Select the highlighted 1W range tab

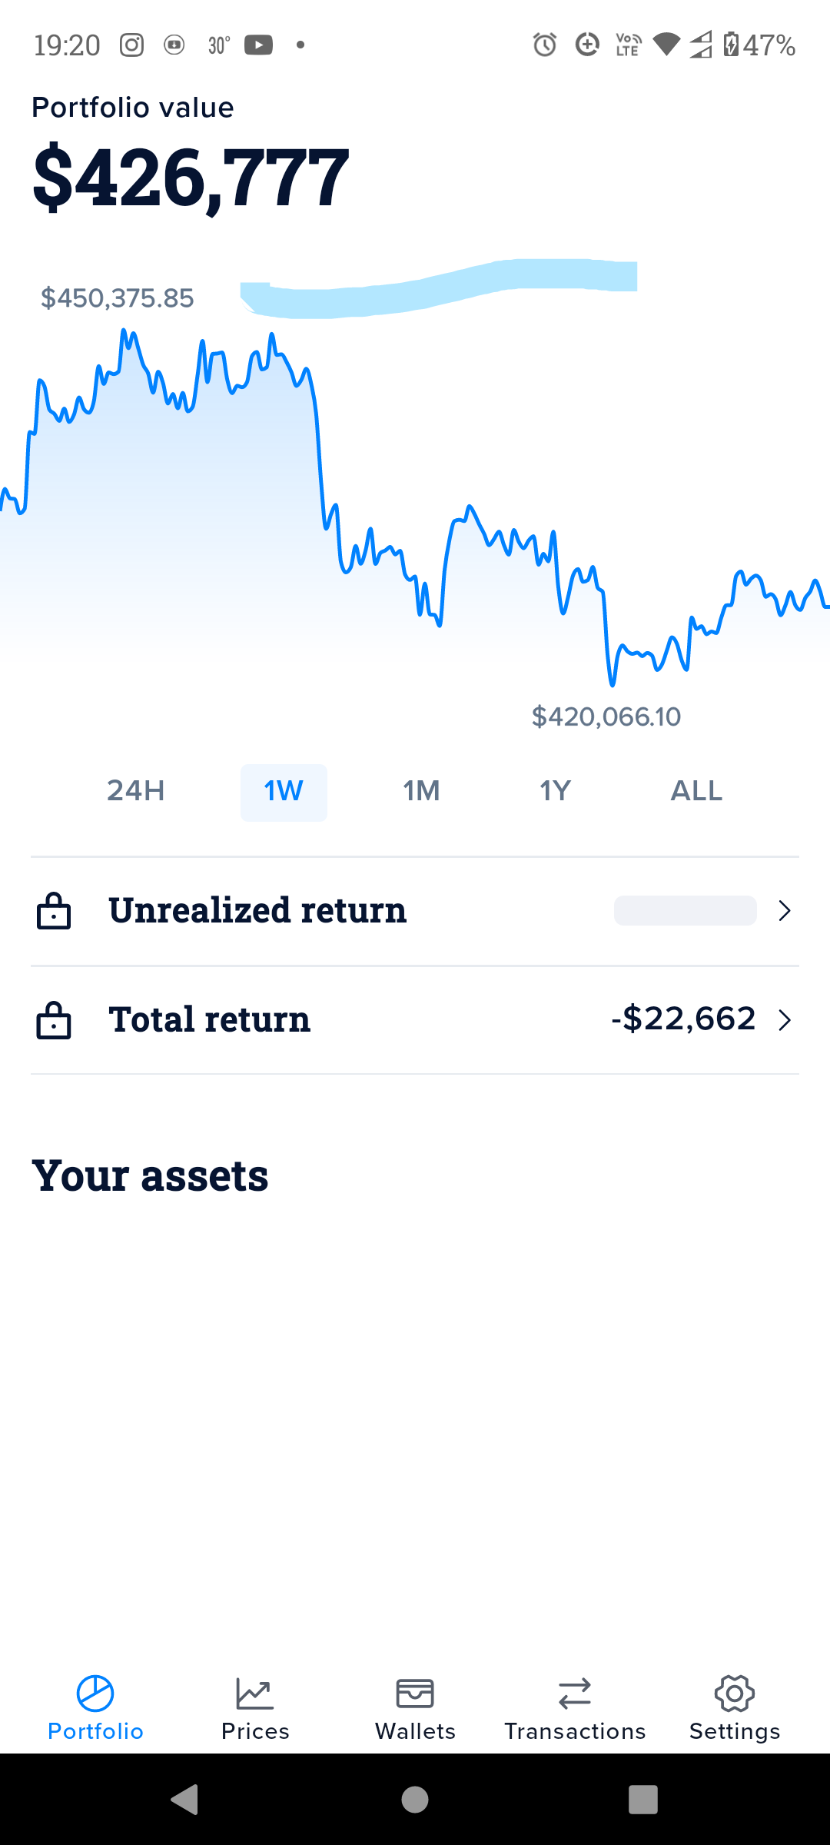pyautogui.click(x=284, y=793)
